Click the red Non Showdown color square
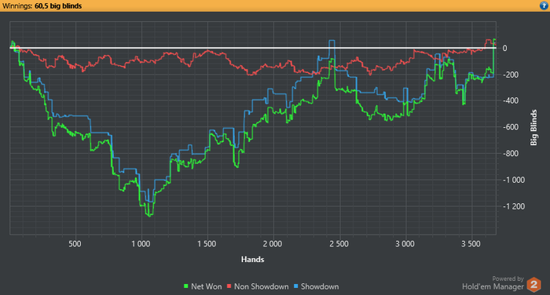 click(x=229, y=286)
